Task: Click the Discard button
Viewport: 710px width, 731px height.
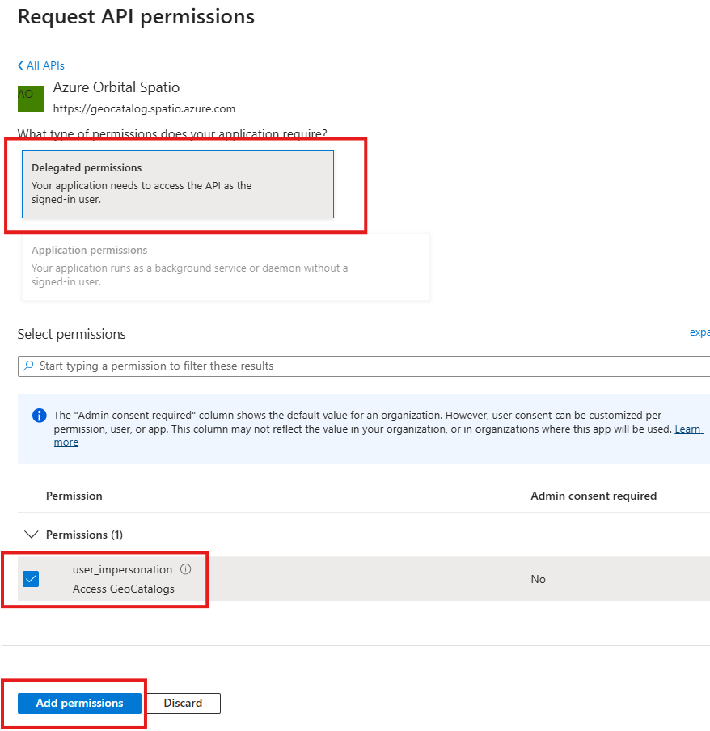Action: point(183,703)
